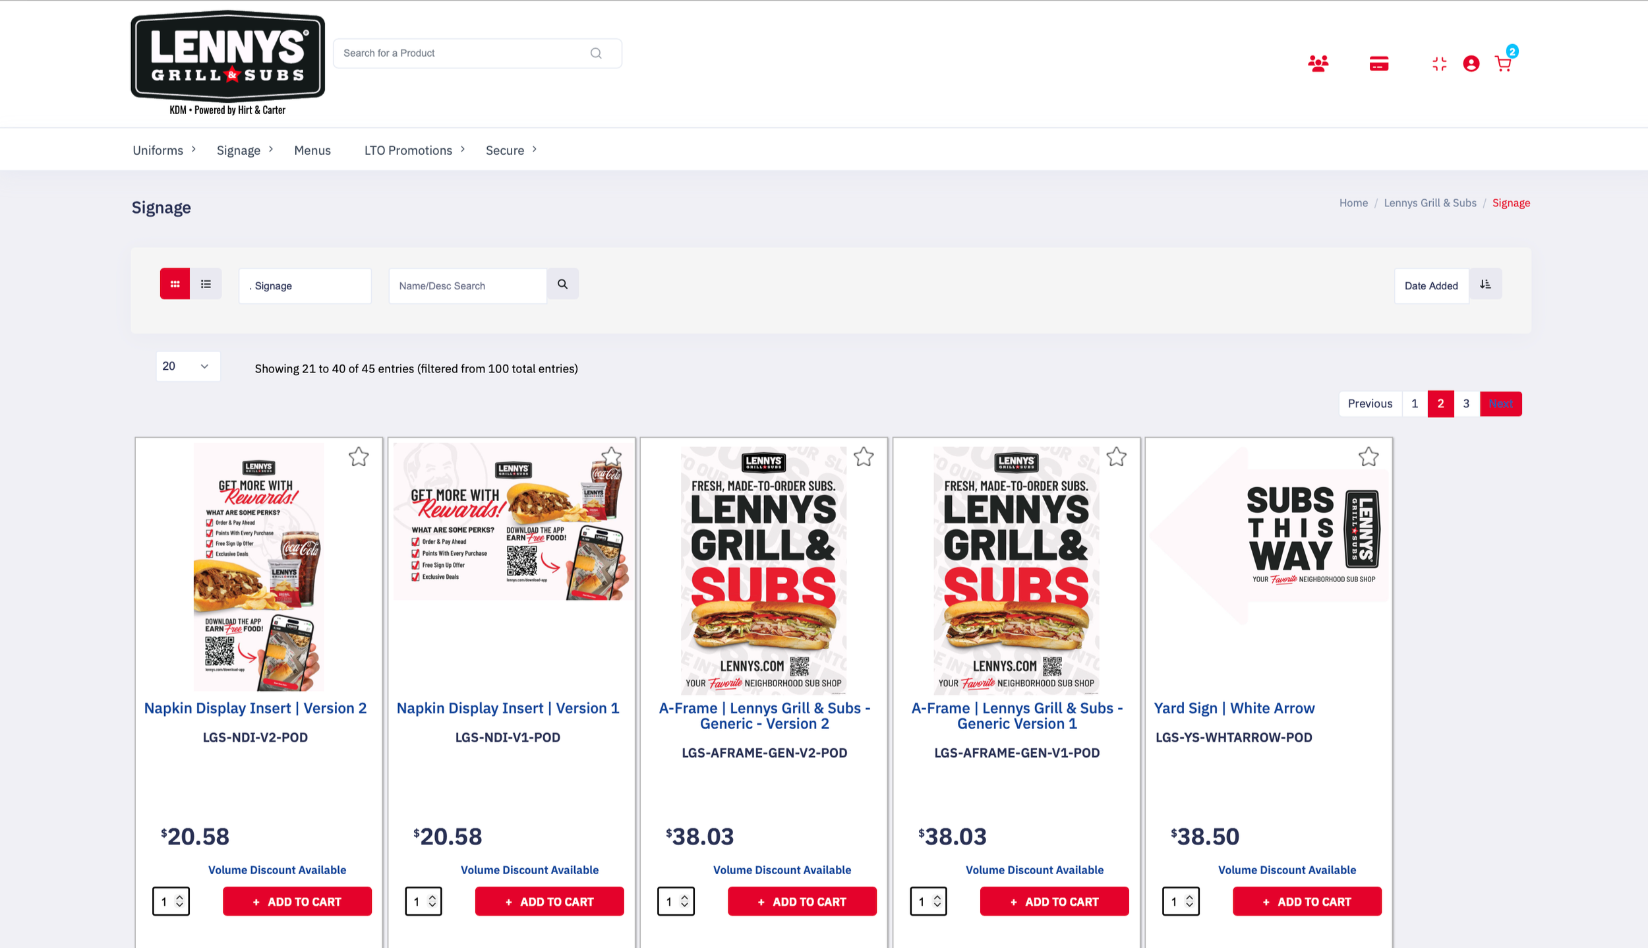The image size is (1648, 948).
Task: Click the Lennys Grill & Subs logo
Action: coord(227,63)
